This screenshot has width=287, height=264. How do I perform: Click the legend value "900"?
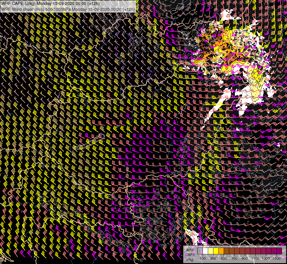tap(245, 258)
